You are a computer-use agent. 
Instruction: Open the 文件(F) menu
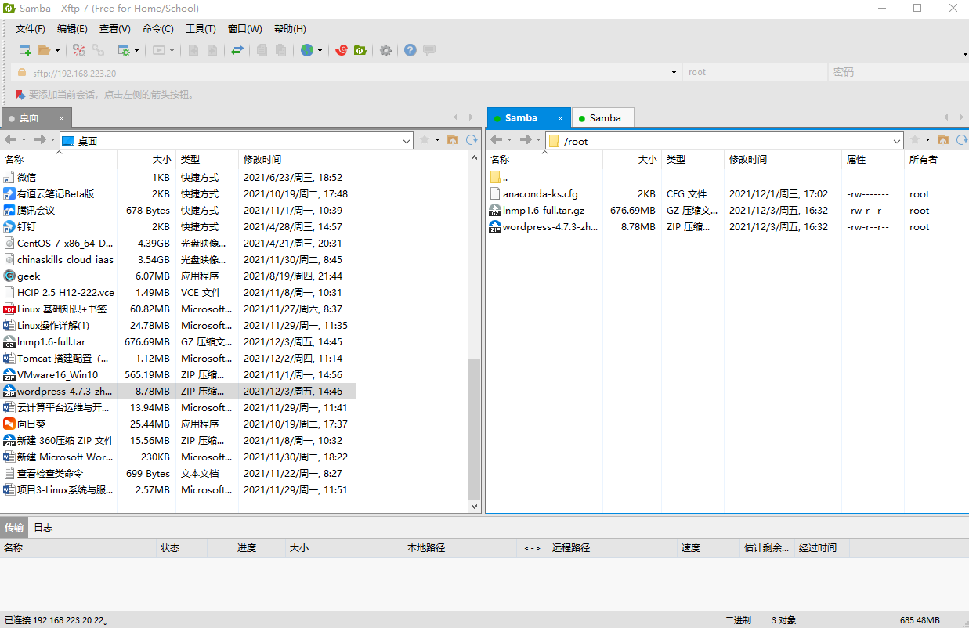coord(31,29)
